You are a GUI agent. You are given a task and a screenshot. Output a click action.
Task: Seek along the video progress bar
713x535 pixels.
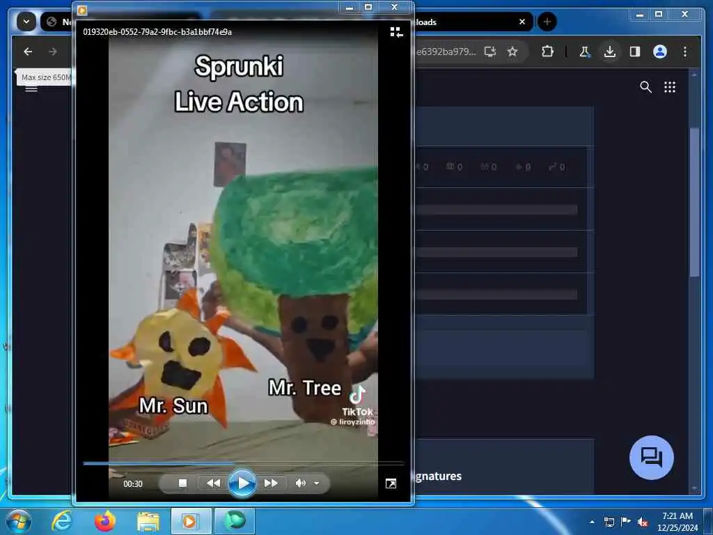[243, 463]
